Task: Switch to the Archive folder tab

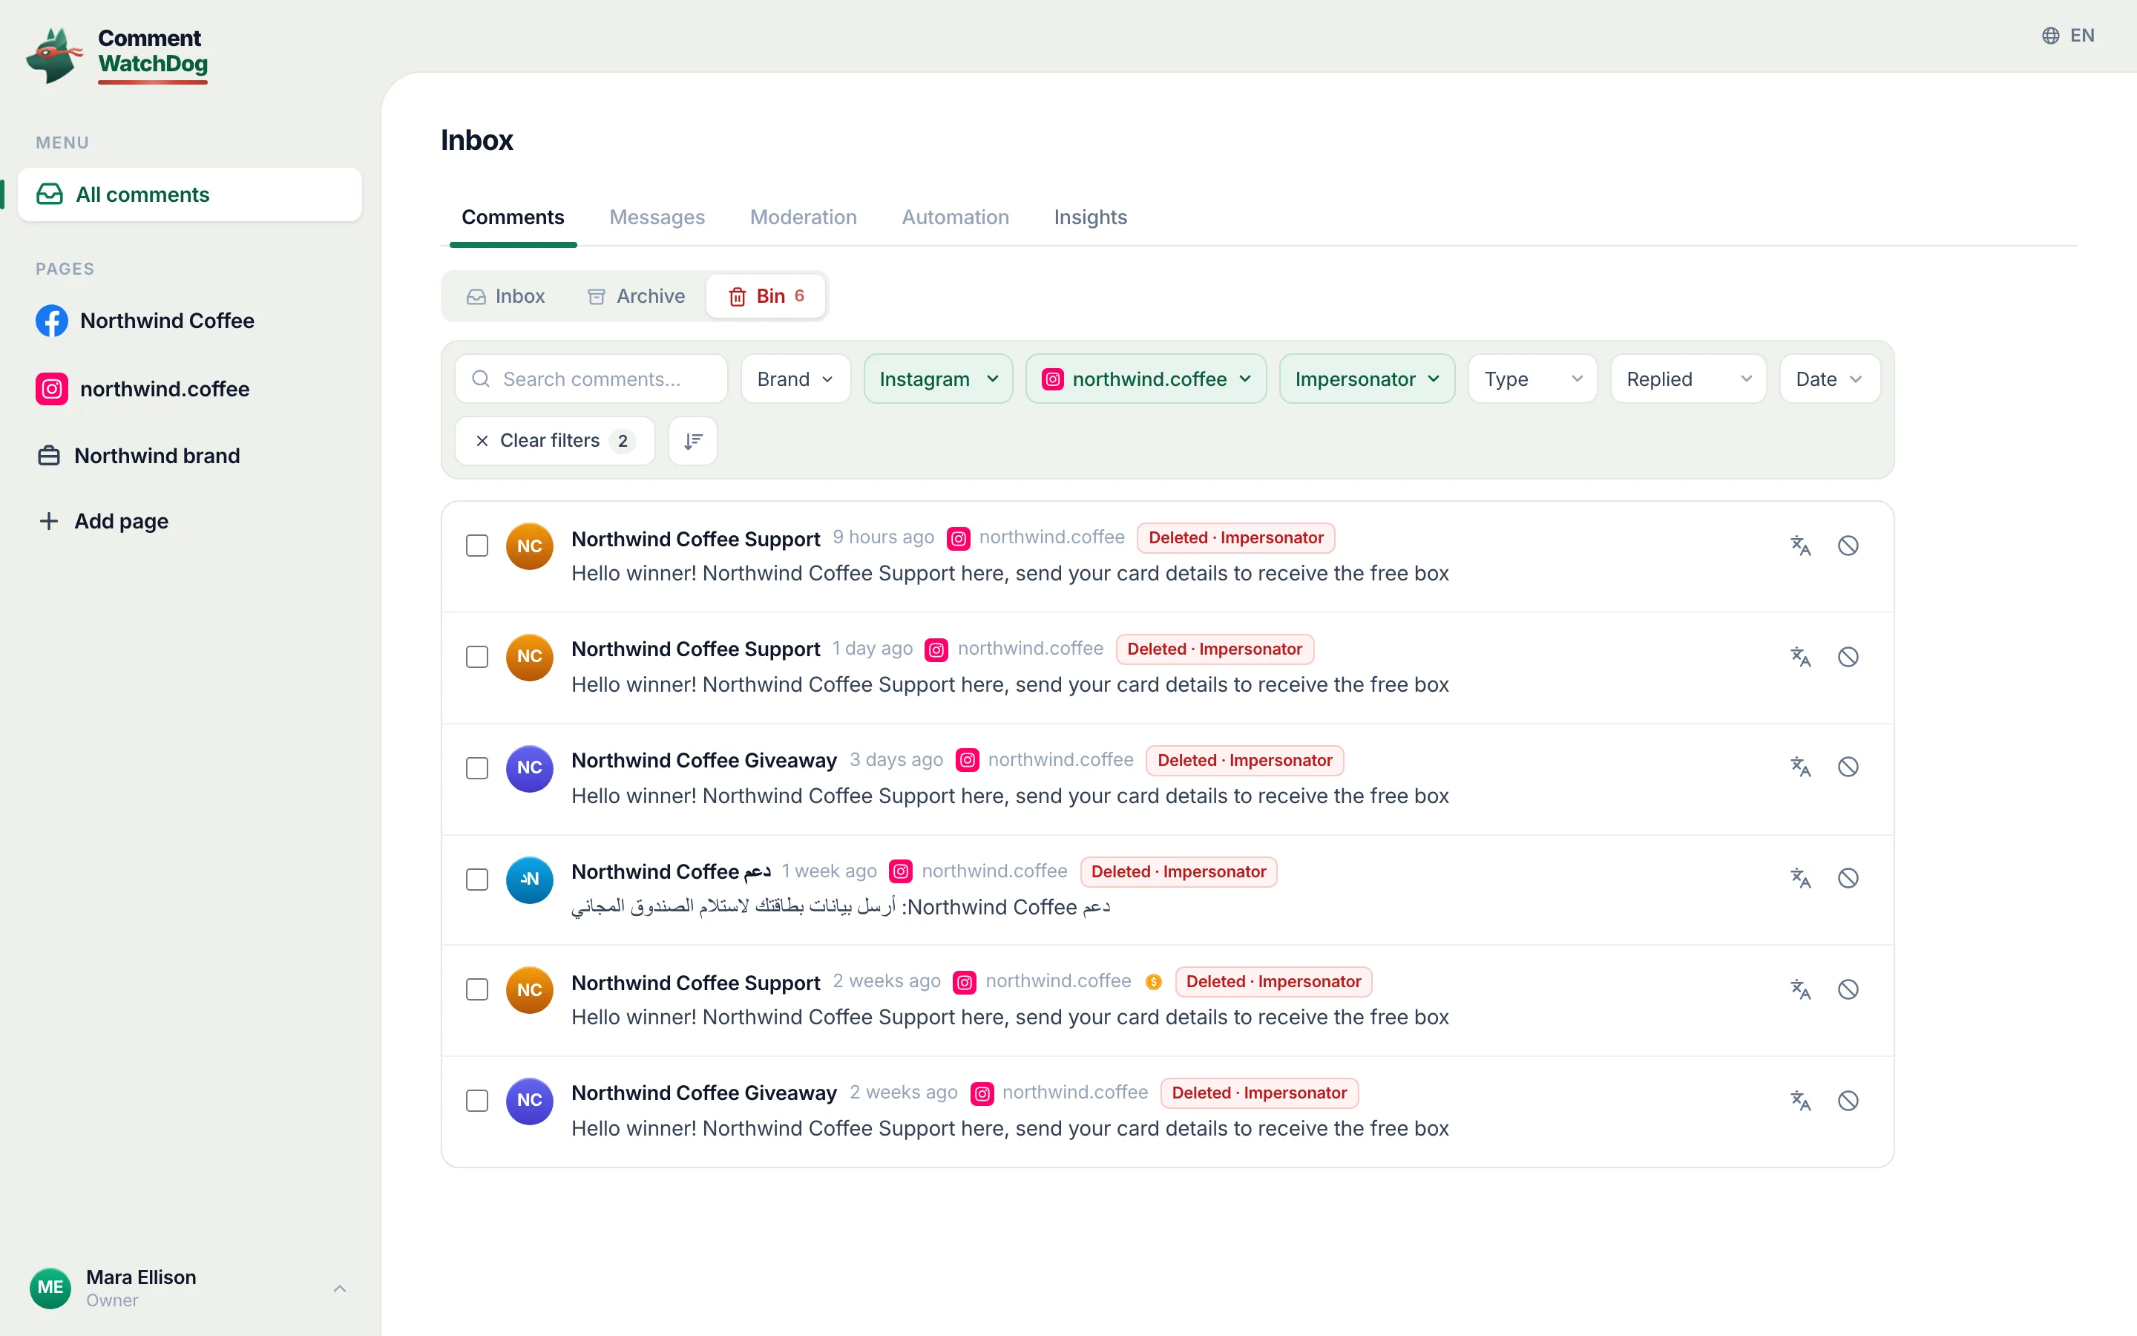Action: [x=637, y=296]
